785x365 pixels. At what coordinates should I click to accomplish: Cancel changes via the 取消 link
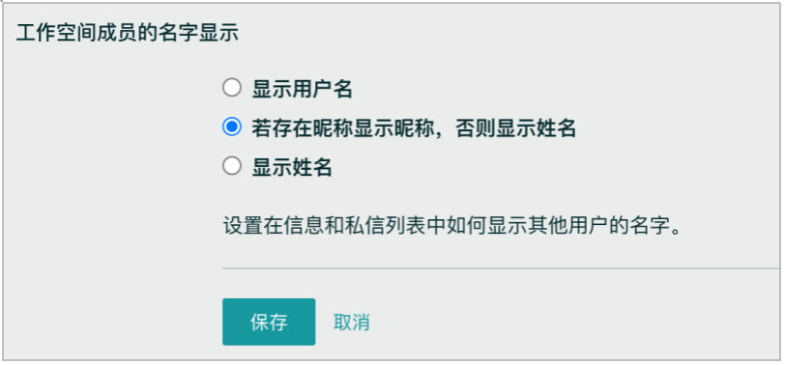pos(352,323)
